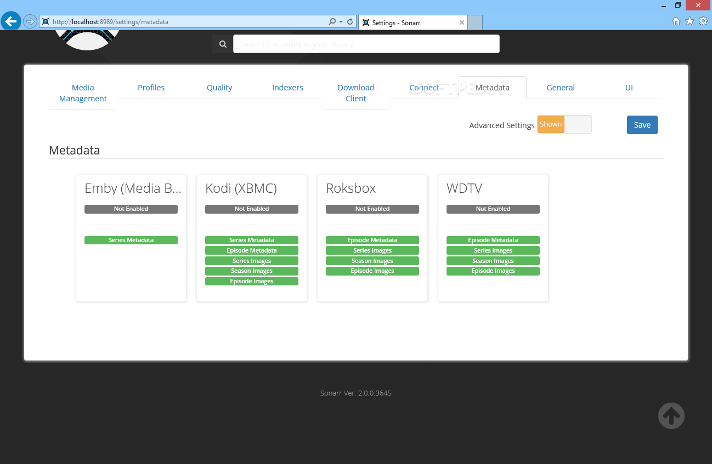Click Kodi's Episode Images label

[252, 282]
